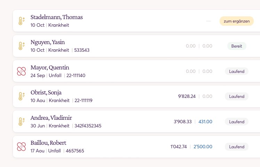
Task: Click thermometer icon beside Obrist, Sonja
Action: click(x=22, y=97)
